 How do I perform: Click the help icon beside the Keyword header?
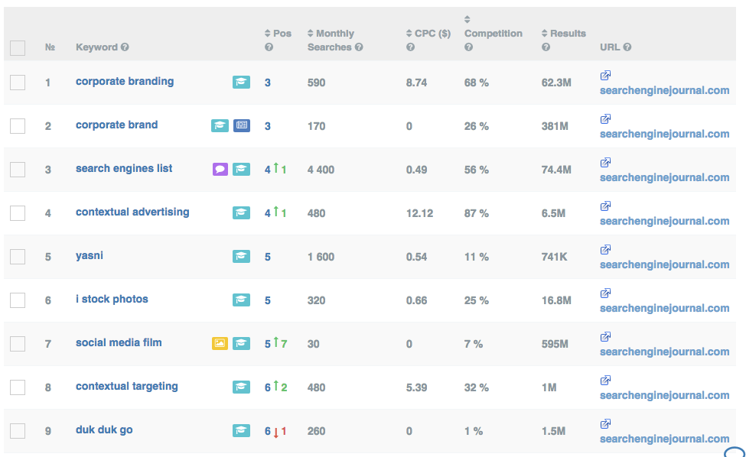(125, 47)
